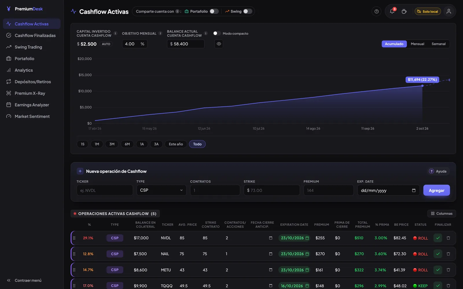This screenshot has width=463, height=289.
Task: Open early close date calendar for METU
Action: (x=271, y=270)
